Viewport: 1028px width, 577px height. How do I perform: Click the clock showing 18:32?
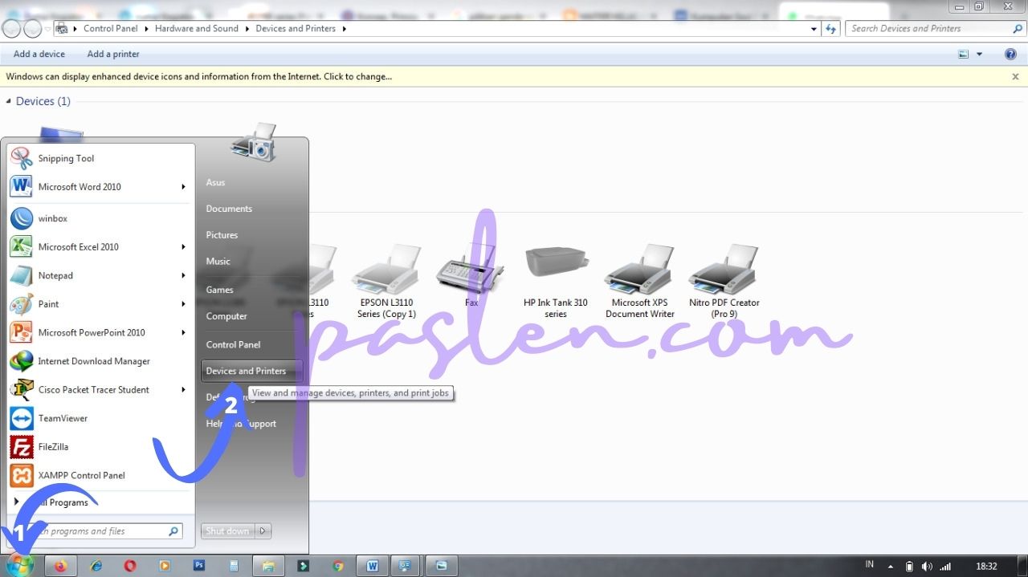tap(986, 567)
